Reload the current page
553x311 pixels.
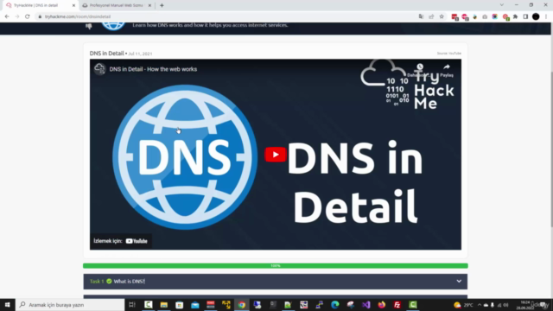click(x=27, y=16)
